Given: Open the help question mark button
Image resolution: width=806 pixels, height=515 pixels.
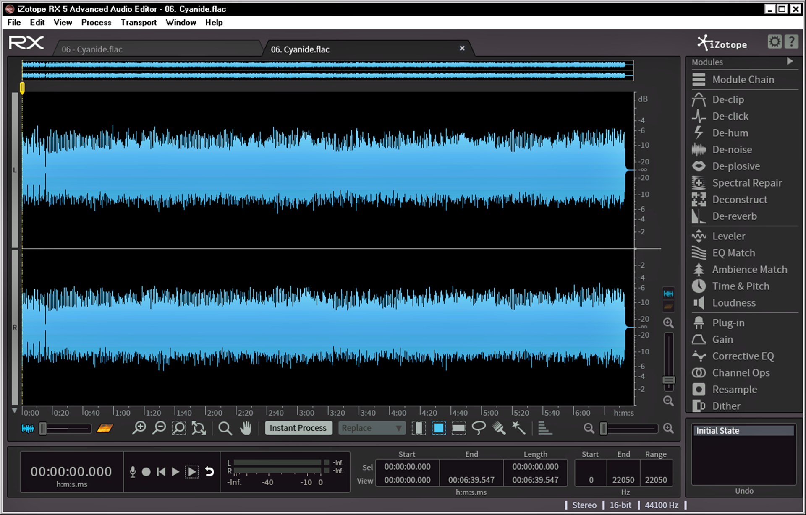Looking at the screenshot, I should pos(791,42).
